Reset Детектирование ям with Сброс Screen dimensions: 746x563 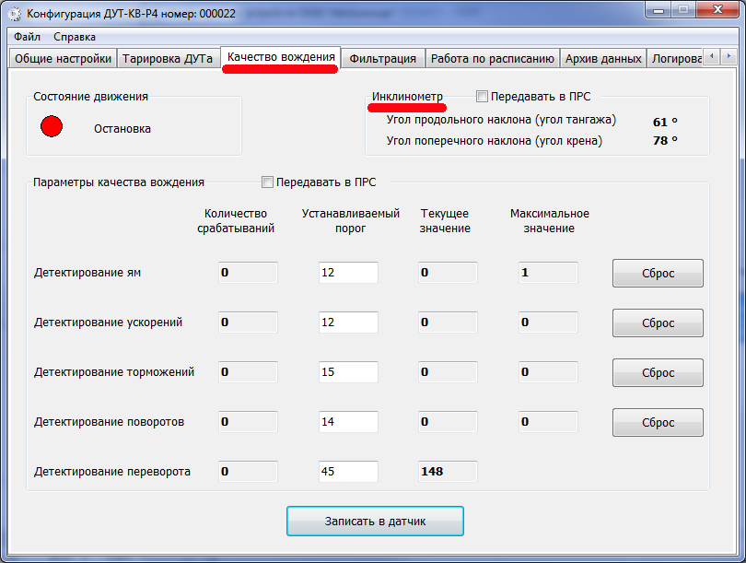click(658, 273)
